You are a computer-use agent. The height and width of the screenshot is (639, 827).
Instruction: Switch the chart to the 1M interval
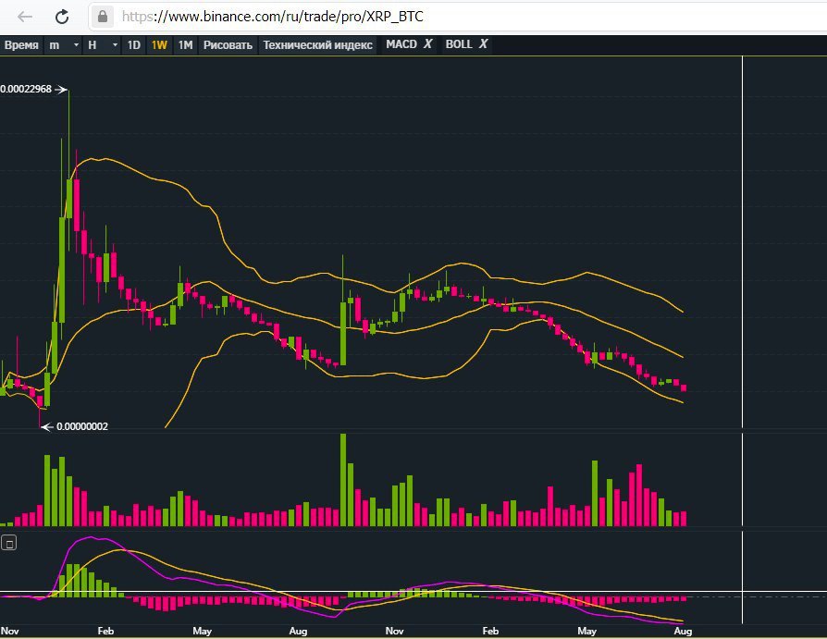(185, 45)
